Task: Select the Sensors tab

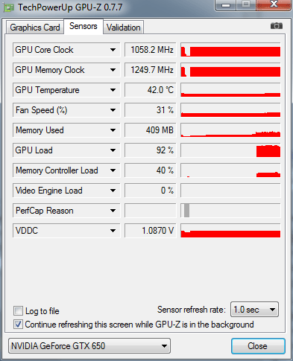Action: [84, 26]
